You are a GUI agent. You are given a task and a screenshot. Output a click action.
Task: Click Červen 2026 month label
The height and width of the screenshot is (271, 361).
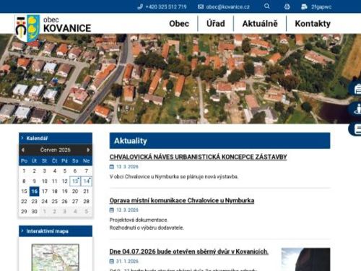(x=56, y=150)
